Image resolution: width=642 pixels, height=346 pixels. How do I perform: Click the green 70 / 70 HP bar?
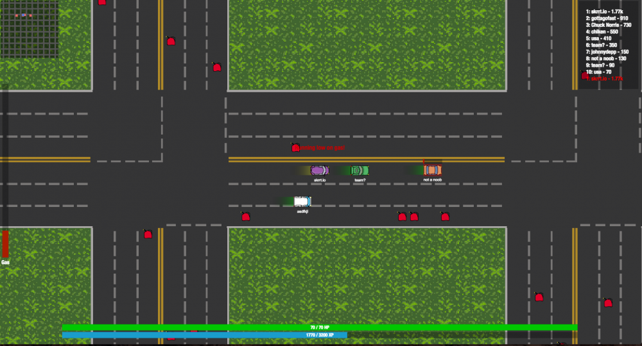coord(320,327)
